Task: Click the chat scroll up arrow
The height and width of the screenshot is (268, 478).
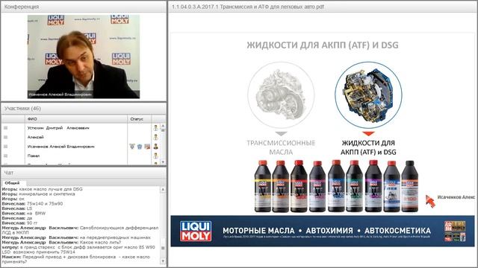Action: (163, 189)
